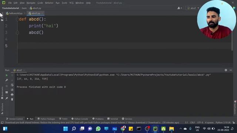The image size is (237, 133).
Task: Open the Run tool window button
Action: tap(30, 119)
